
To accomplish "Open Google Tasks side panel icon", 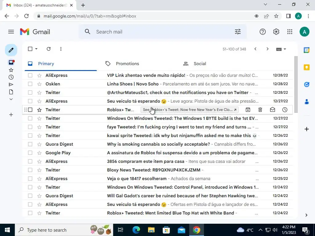I will point(307,85).
